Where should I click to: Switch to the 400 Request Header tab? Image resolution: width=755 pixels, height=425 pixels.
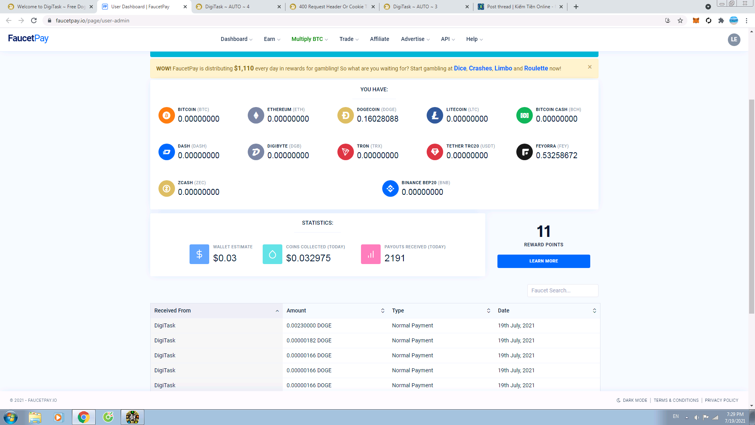point(333,7)
